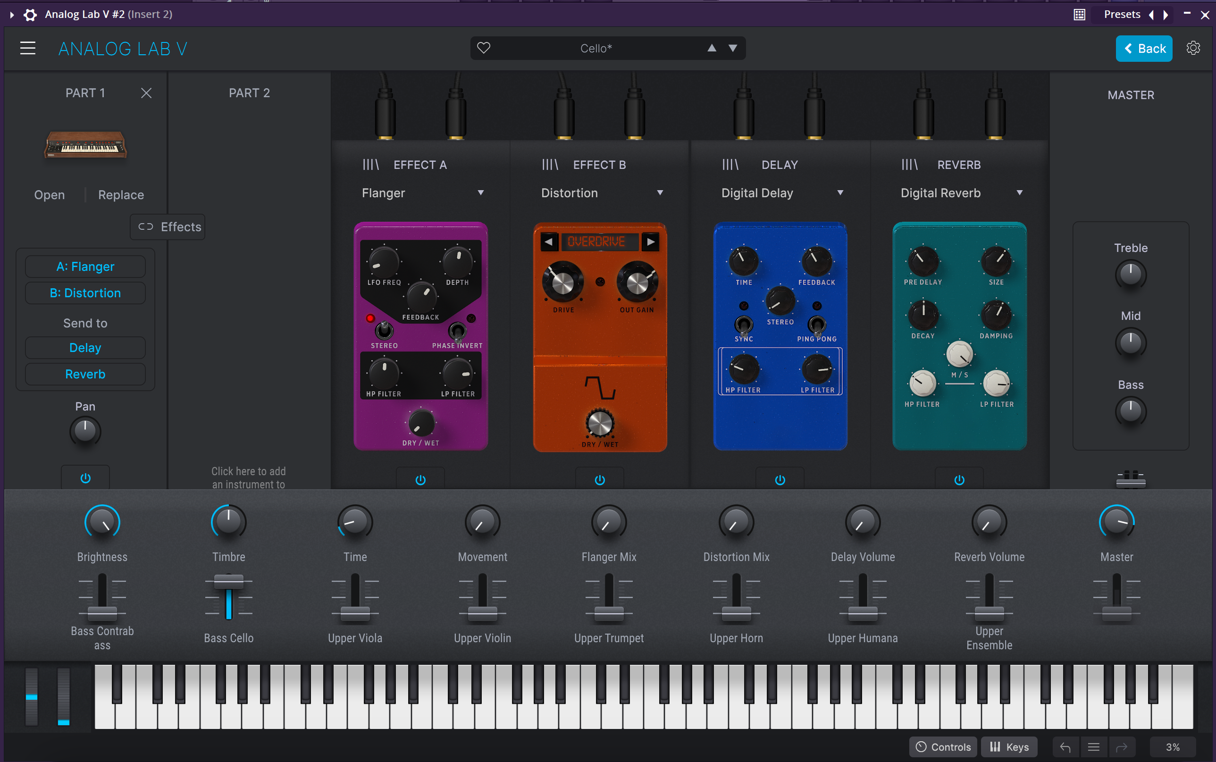Replace the Part 1 instrument
Screen dimensions: 1216x762
[x=121, y=194]
